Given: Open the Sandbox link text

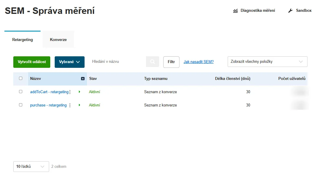Looking at the screenshot, I should 304,10.
